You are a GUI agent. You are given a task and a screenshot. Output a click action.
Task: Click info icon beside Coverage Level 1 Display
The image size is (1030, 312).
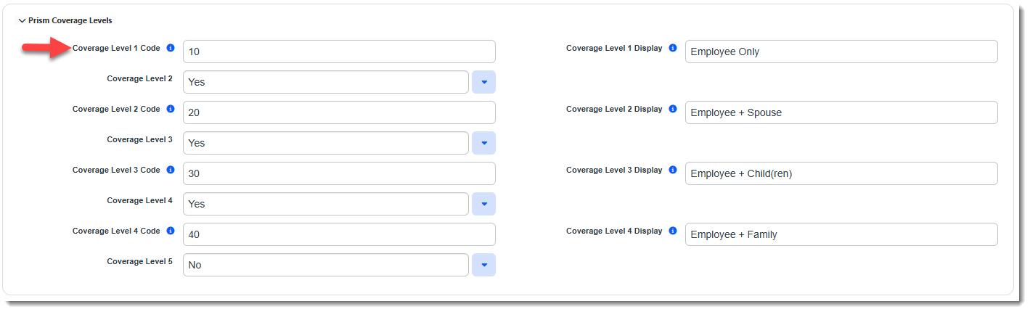click(x=673, y=48)
